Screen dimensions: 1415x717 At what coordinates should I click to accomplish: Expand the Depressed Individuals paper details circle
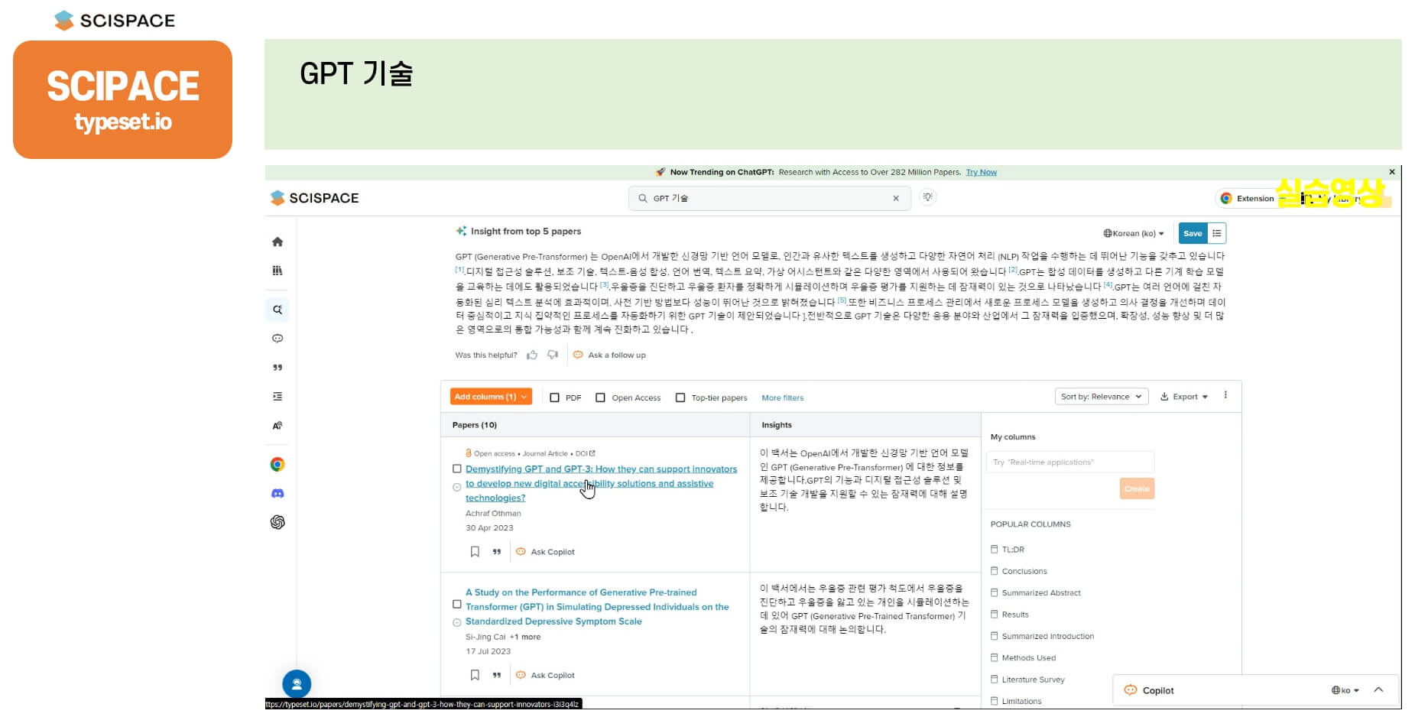pyautogui.click(x=457, y=622)
